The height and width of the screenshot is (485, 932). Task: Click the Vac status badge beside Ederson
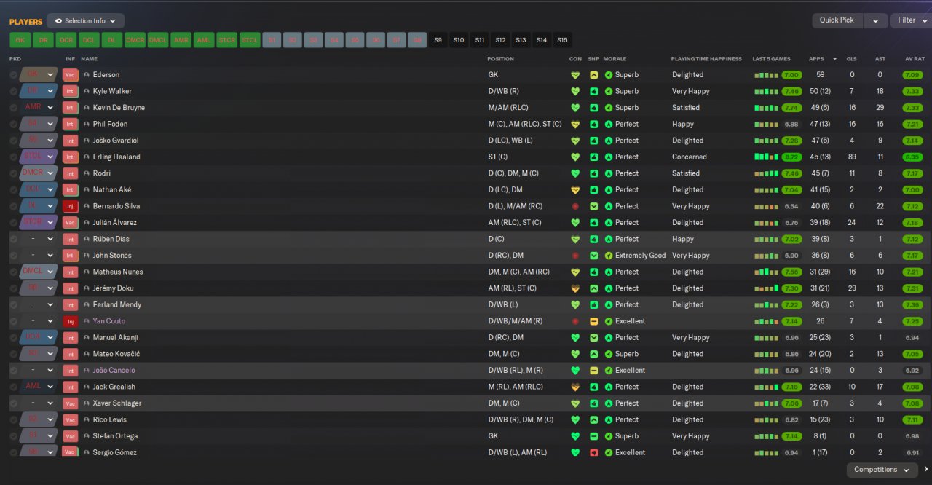70,75
